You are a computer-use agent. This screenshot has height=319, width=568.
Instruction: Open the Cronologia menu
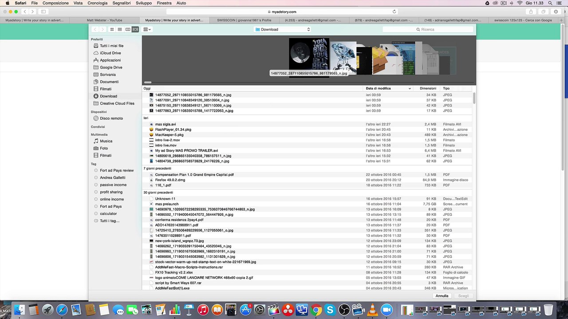[98, 3]
